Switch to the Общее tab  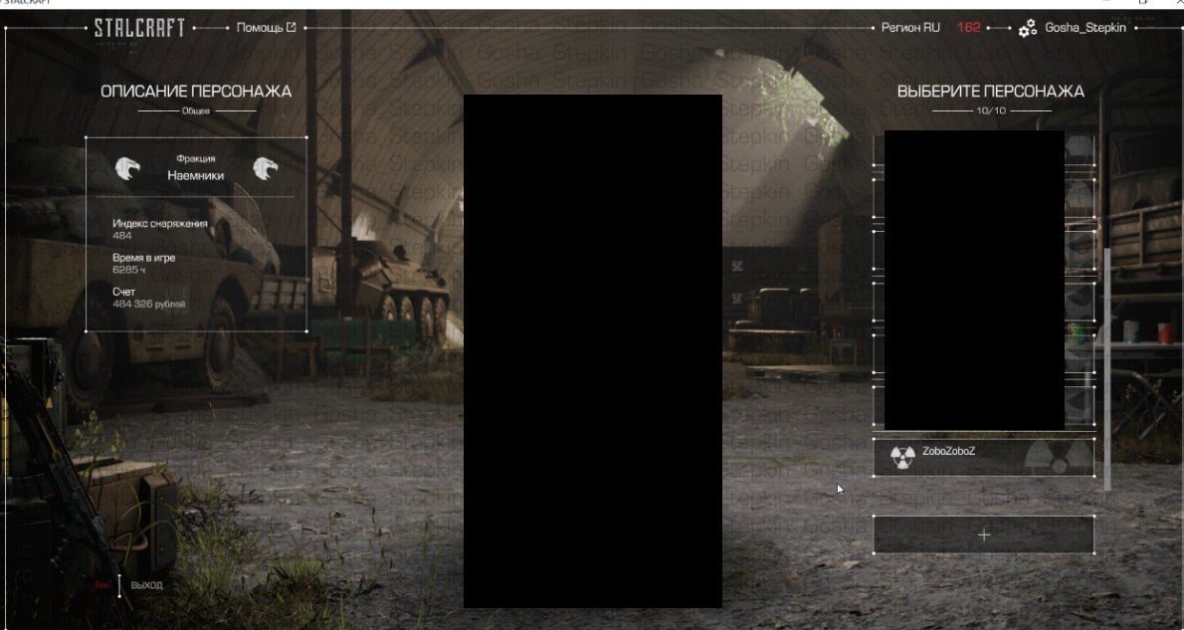click(196, 111)
